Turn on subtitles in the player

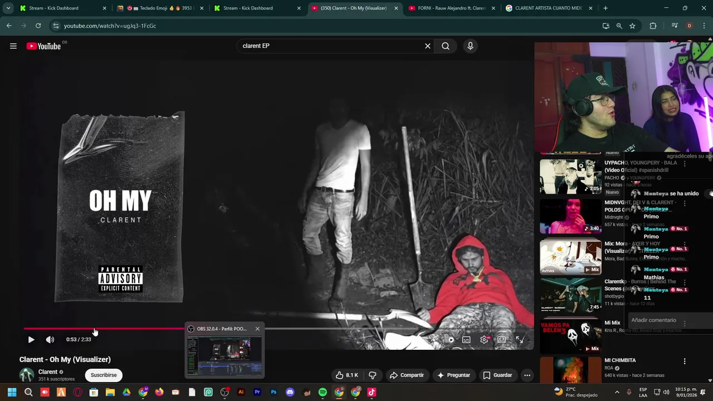pyautogui.click(x=466, y=339)
